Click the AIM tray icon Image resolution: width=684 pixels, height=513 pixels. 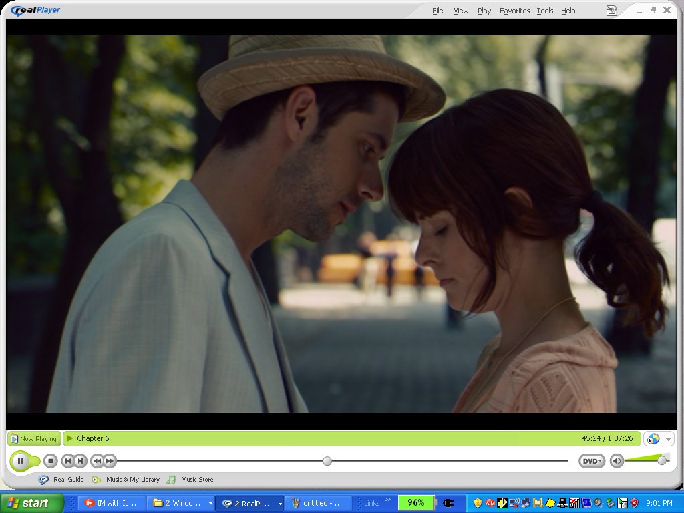[490, 504]
